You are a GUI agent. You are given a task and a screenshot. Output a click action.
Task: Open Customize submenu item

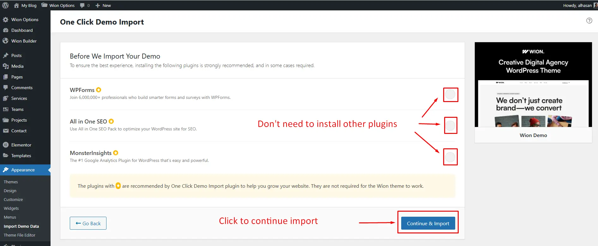click(x=13, y=199)
